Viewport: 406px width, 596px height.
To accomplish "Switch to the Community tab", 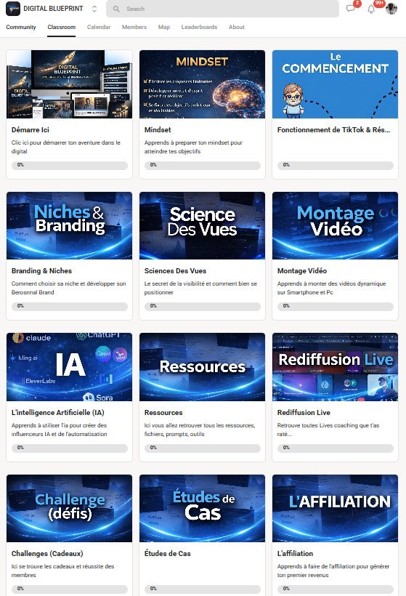I will [21, 27].
